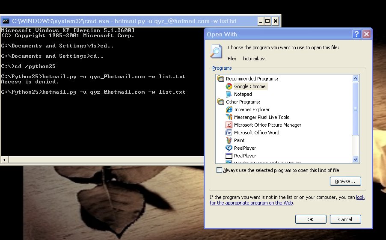Minimize the cmd.exe window
The image size is (386, 240).
[x=261, y=21]
